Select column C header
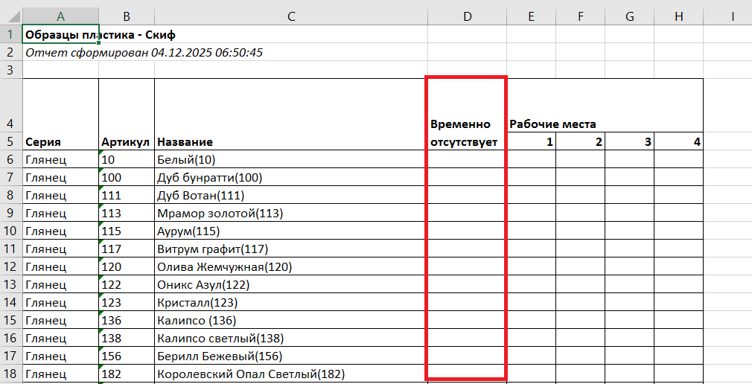 [290, 16]
